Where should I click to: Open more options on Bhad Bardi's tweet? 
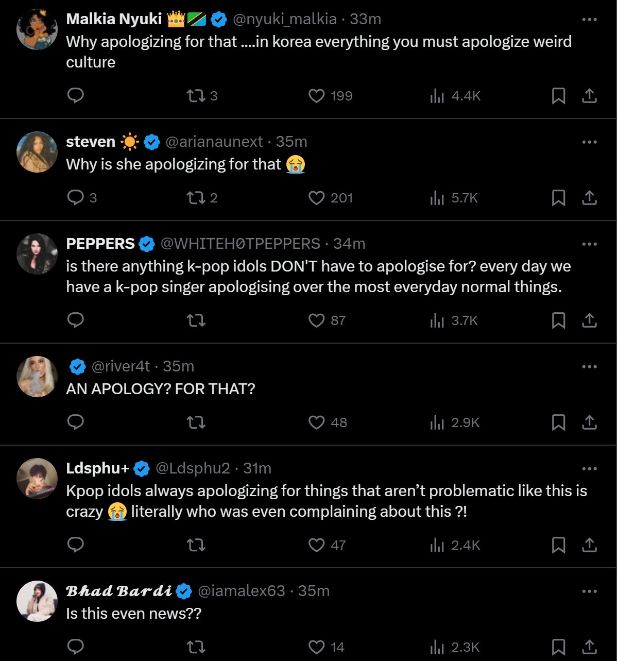[589, 591]
